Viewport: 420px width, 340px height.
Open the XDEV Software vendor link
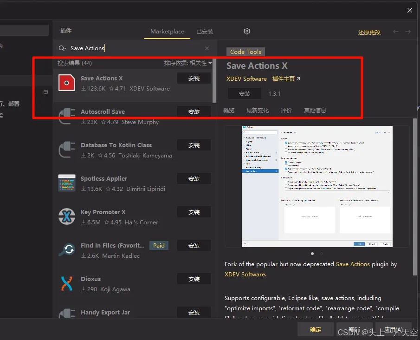click(x=246, y=79)
